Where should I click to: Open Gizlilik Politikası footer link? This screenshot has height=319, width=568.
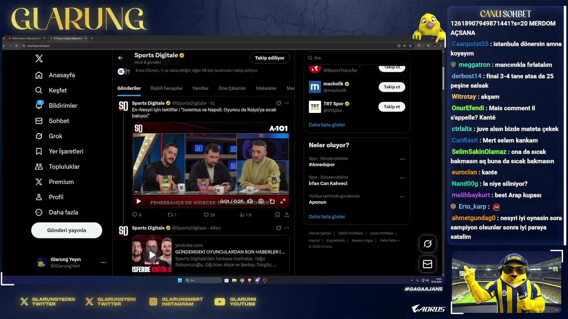click(351, 233)
